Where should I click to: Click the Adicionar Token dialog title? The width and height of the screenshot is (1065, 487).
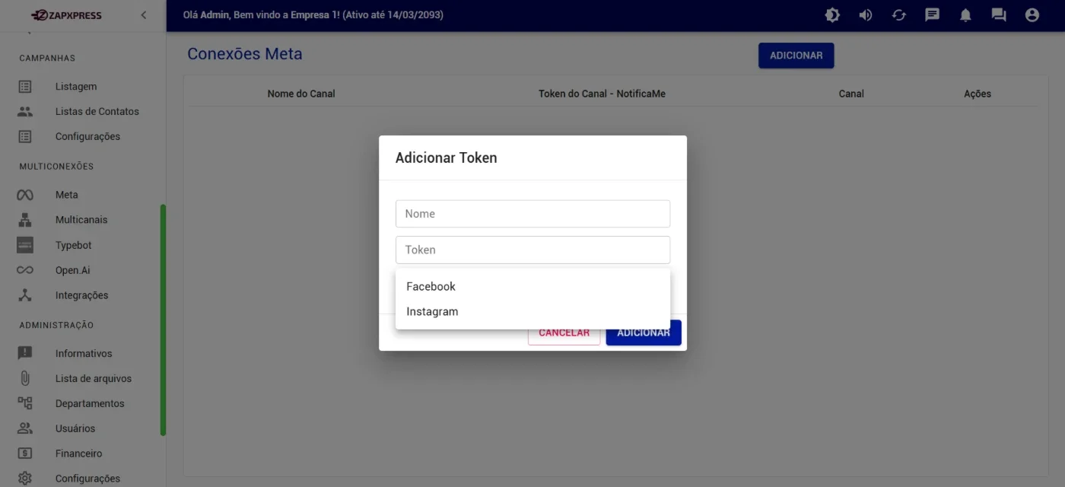point(447,158)
